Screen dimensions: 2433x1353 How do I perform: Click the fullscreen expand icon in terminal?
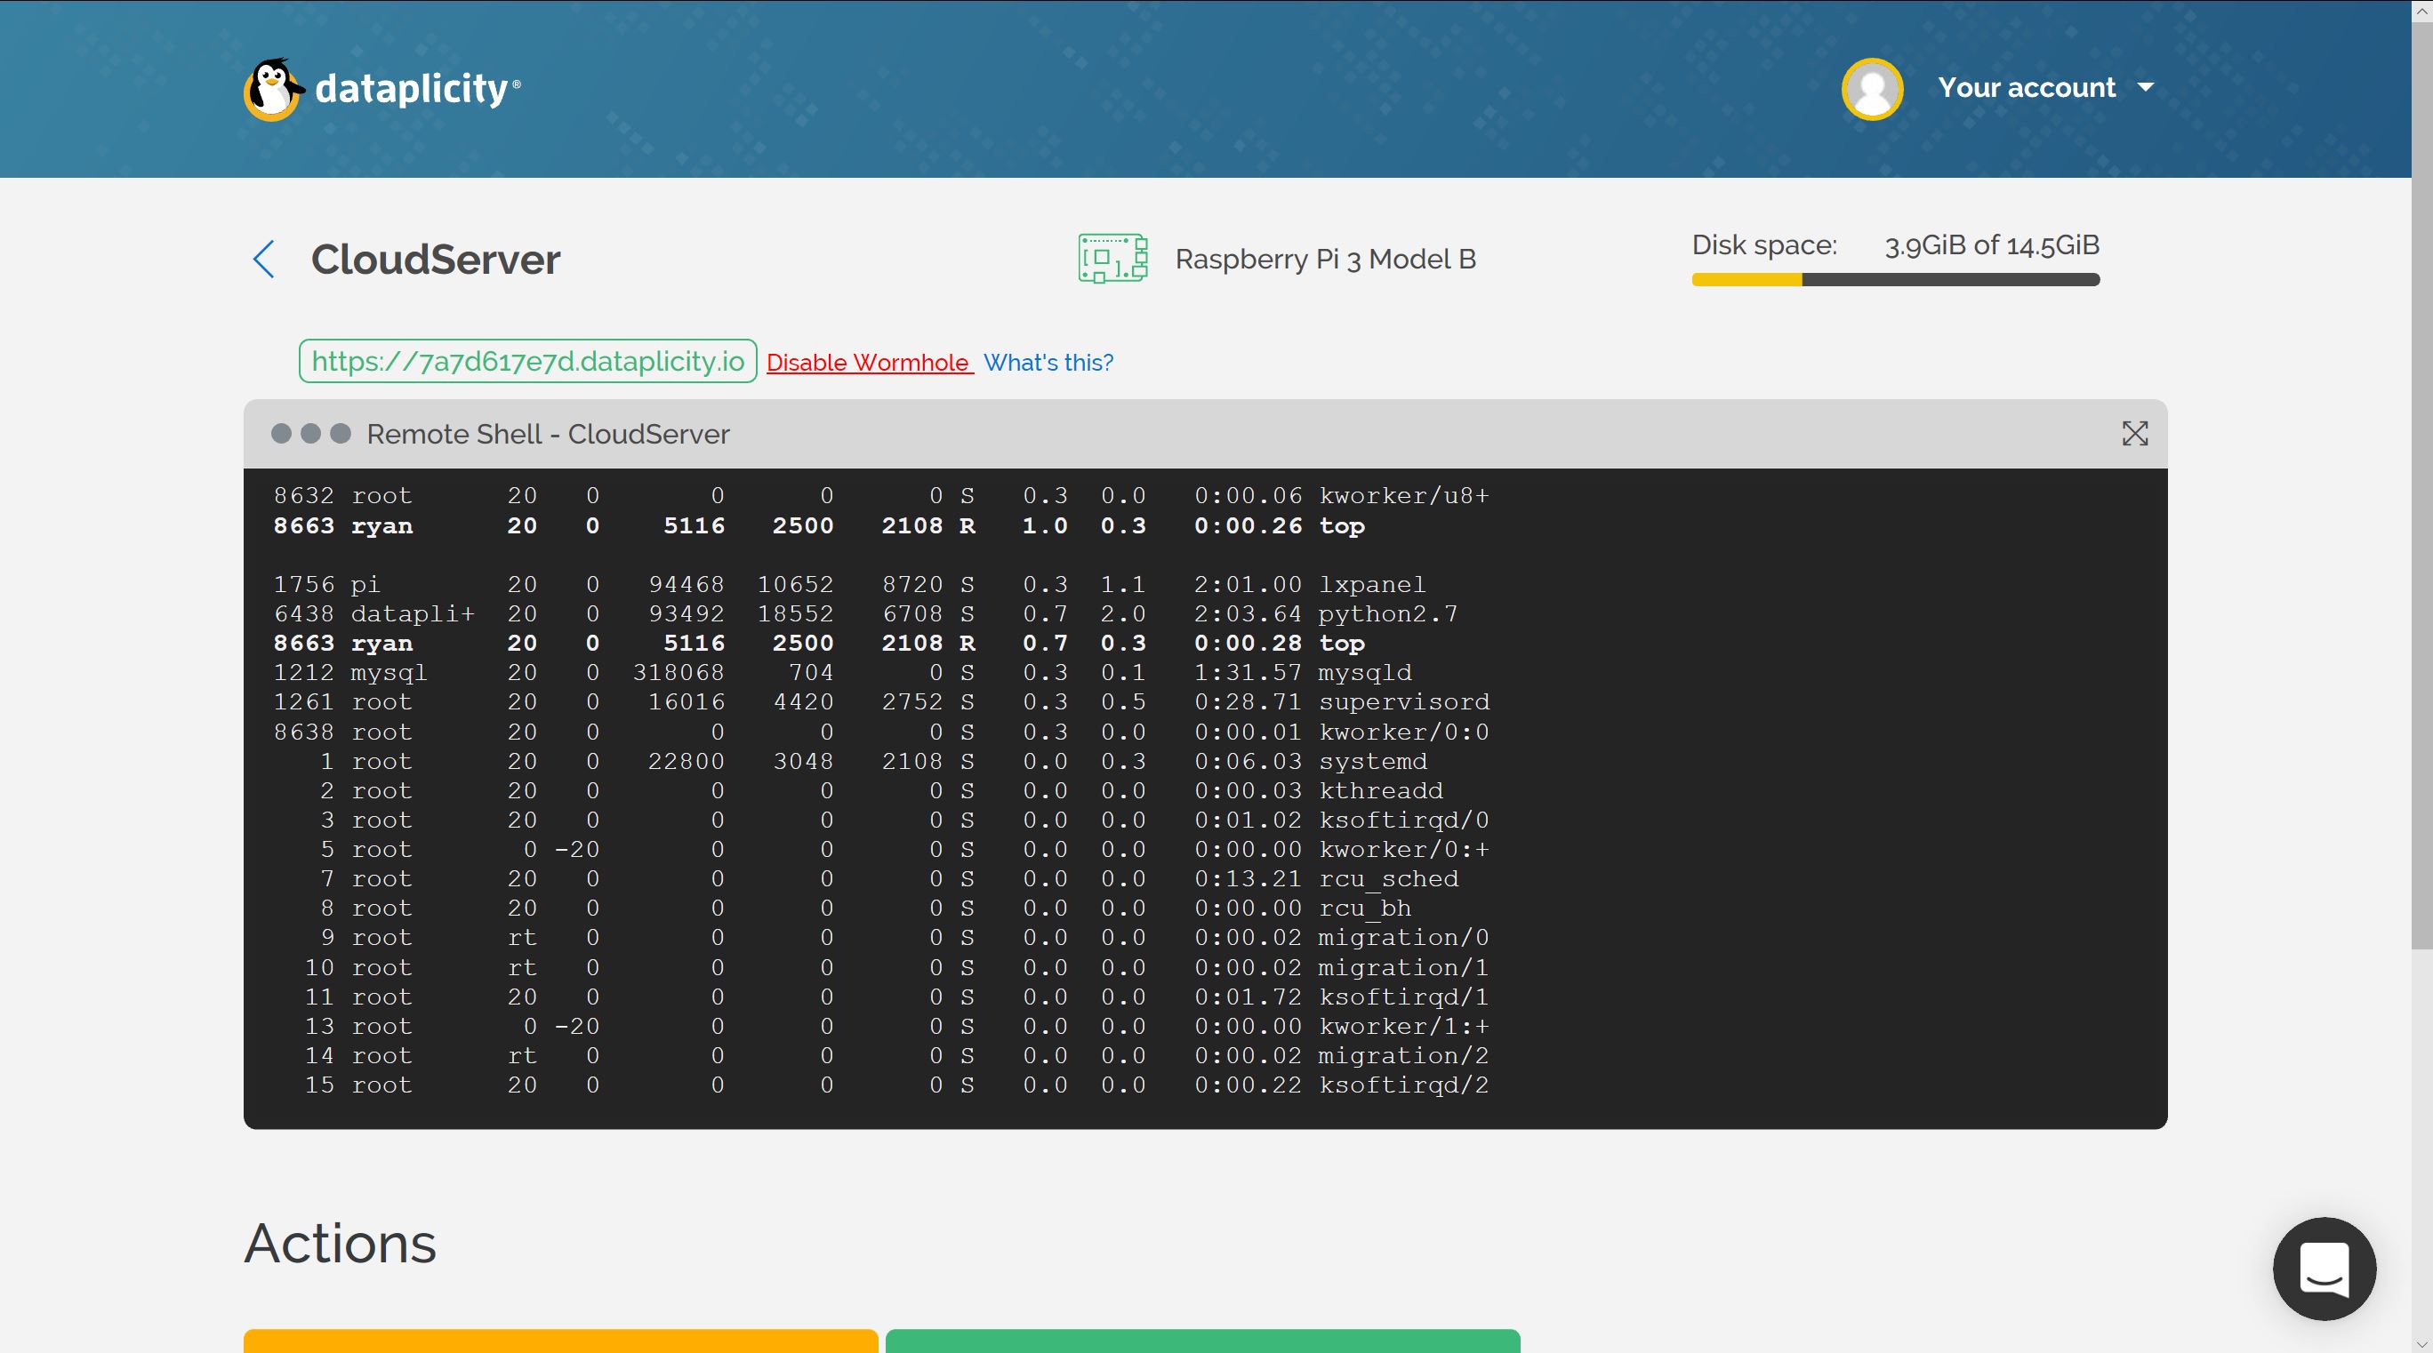[x=2135, y=433]
